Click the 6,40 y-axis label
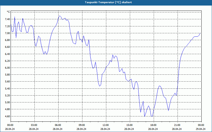The height and width of the screenshot is (132, 212). pyautogui.click(x=7, y=54)
